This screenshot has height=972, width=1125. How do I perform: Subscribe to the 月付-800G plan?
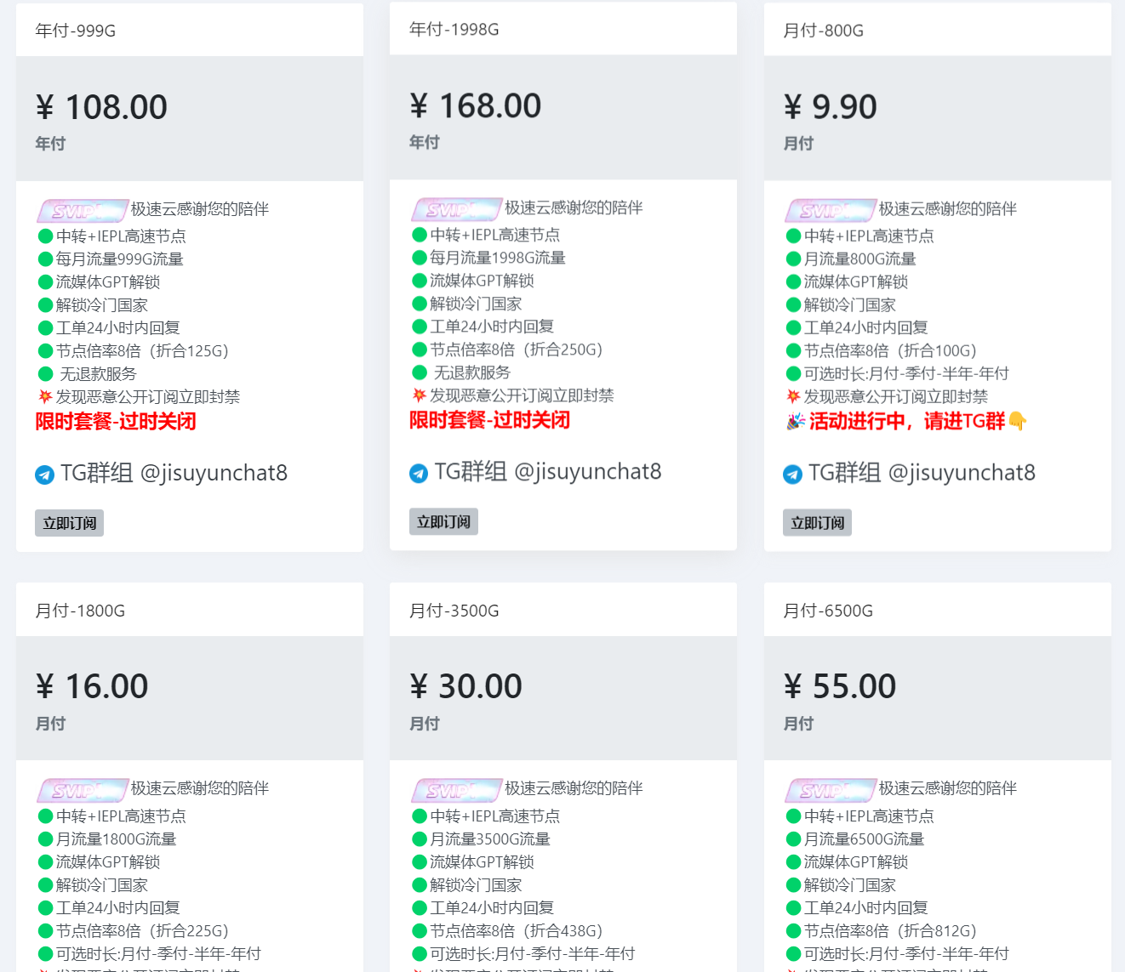tap(817, 523)
